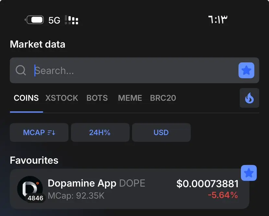Open the Dopamine App logo thumbnail
The width and height of the screenshot is (269, 216).
30,188
